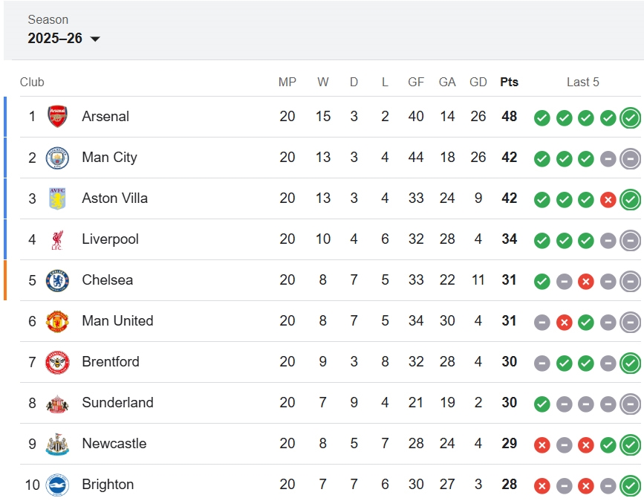Open the Sunderland team link

pyautogui.click(x=117, y=403)
